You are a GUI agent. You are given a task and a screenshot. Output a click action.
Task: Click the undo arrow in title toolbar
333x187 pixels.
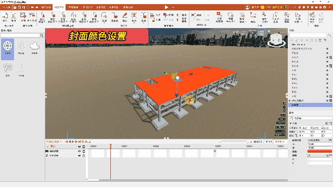32,7
